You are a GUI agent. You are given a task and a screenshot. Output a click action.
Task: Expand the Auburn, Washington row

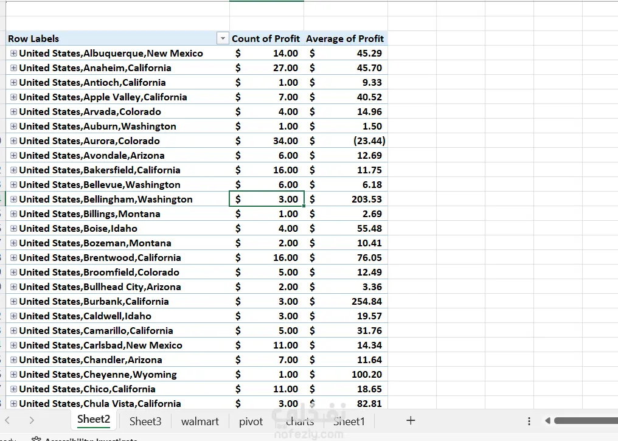pos(13,126)
